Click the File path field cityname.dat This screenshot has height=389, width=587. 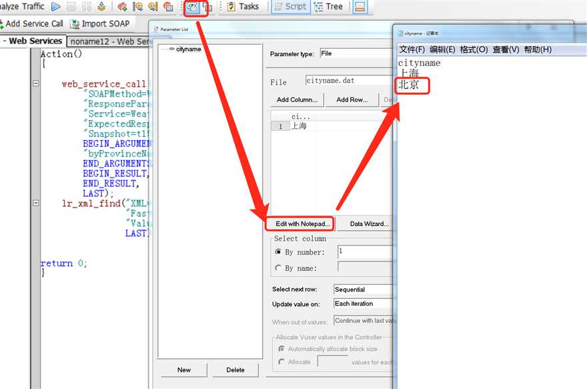click(x=349, y=81)
